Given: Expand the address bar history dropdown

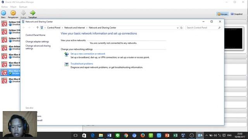Looking at the screenshot, I should click(x=177, y=28).
